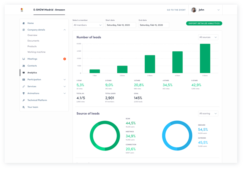
Task: Click the Animations trophy icon
Action: point(24,93)
